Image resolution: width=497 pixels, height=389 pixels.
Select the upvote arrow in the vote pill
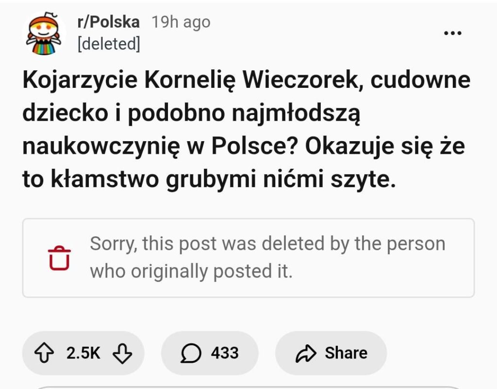[45, 354]
